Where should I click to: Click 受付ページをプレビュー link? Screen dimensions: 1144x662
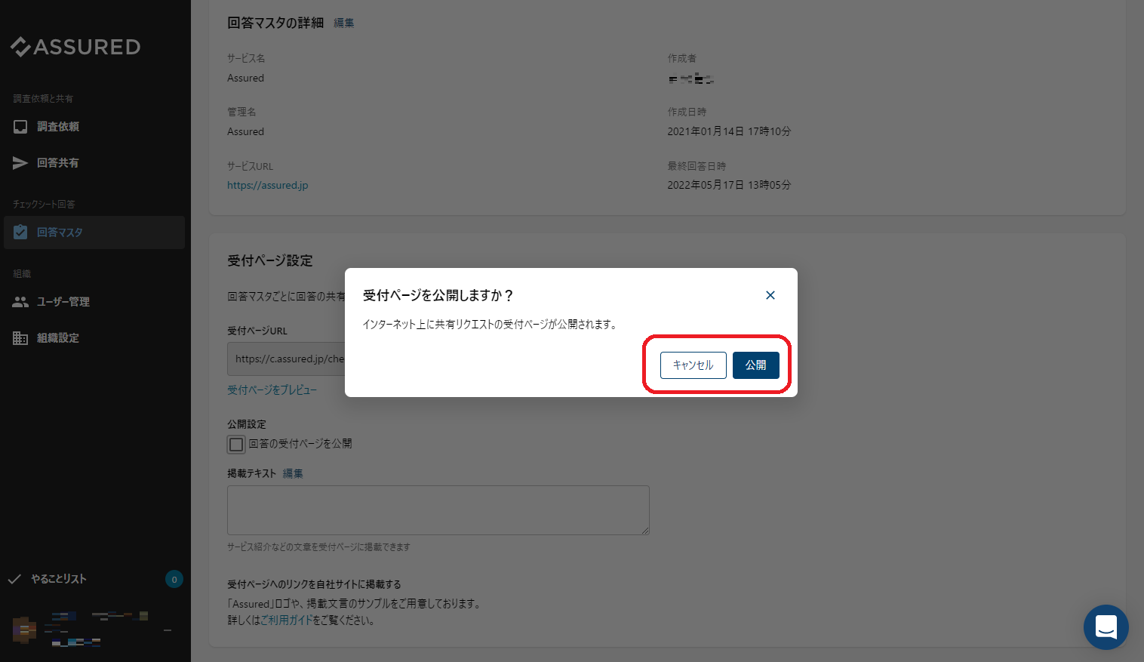coord(272,390)
